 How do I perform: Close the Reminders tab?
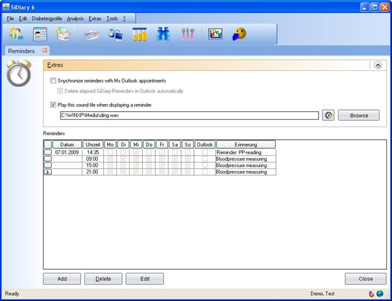point(45,50)
